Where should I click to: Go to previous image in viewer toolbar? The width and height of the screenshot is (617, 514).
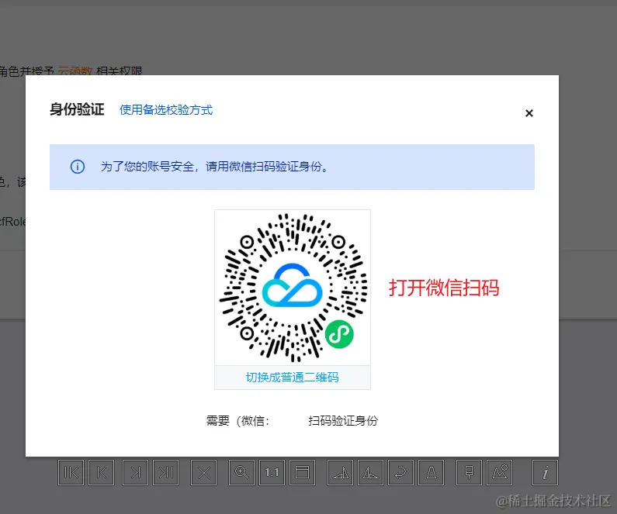click(102, 472)
